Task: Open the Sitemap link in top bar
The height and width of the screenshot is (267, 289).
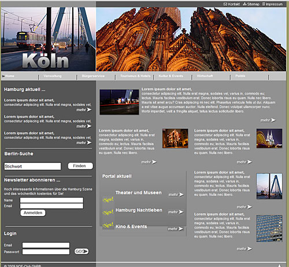Action: click(253, 4)
